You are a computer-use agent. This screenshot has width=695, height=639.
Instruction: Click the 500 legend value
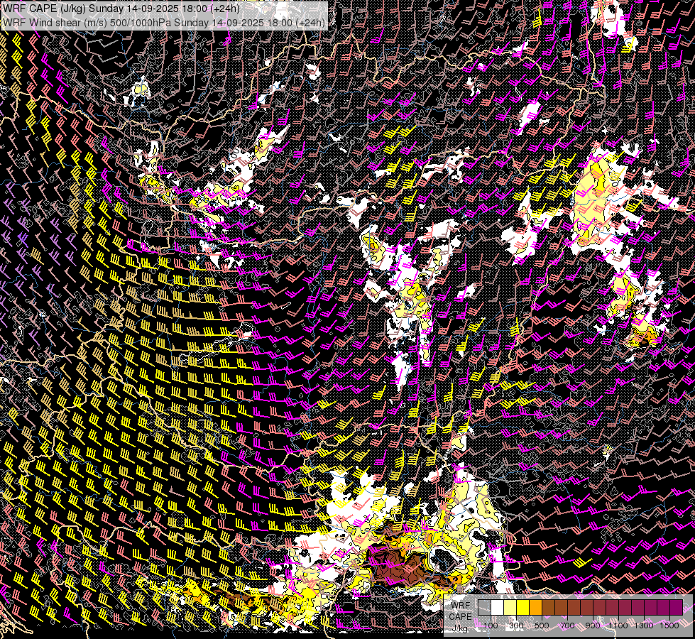pos(542,626)
